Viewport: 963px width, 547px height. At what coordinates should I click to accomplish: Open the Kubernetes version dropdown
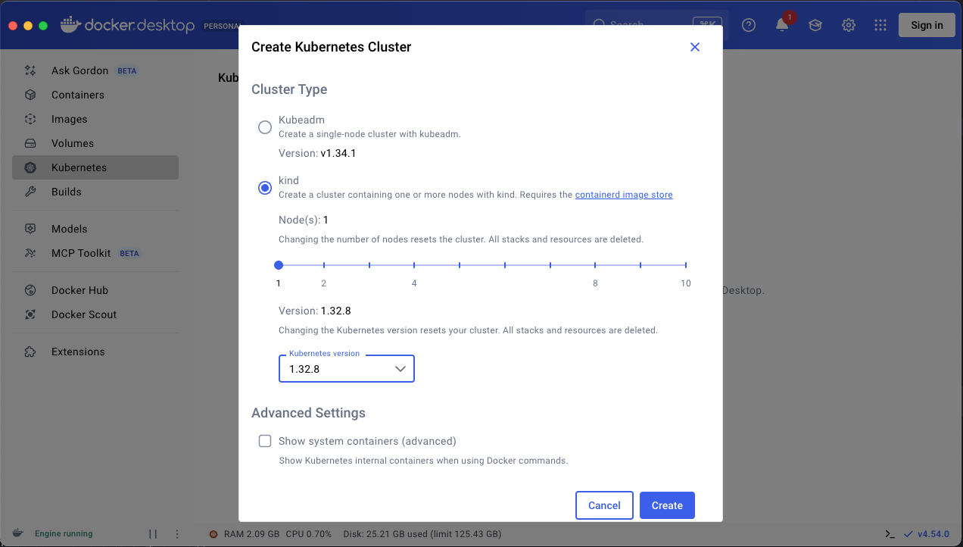pos(347,369)
